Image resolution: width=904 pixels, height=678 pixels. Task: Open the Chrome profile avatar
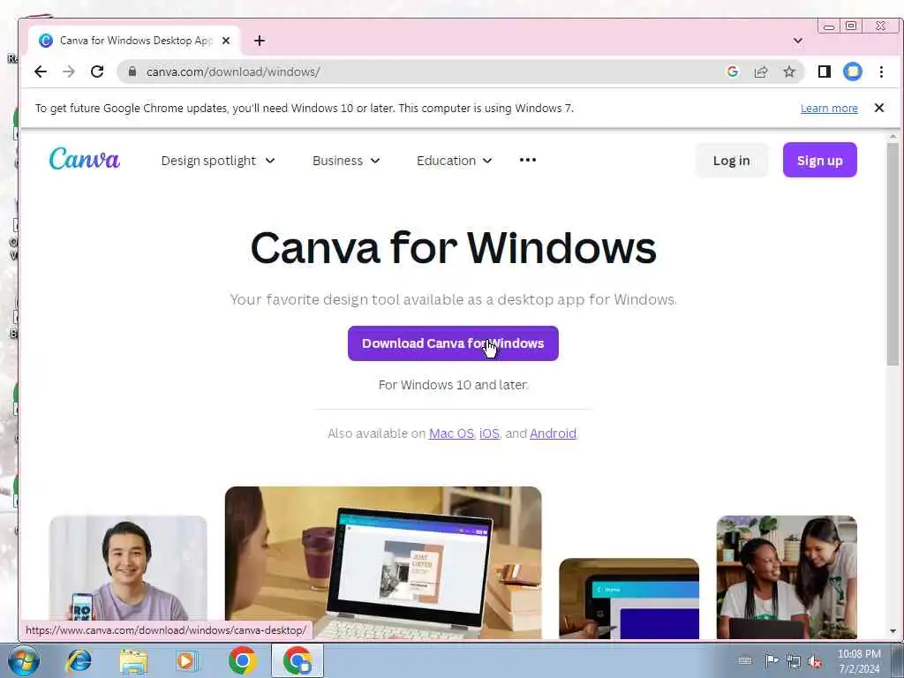tap(853, 72)
